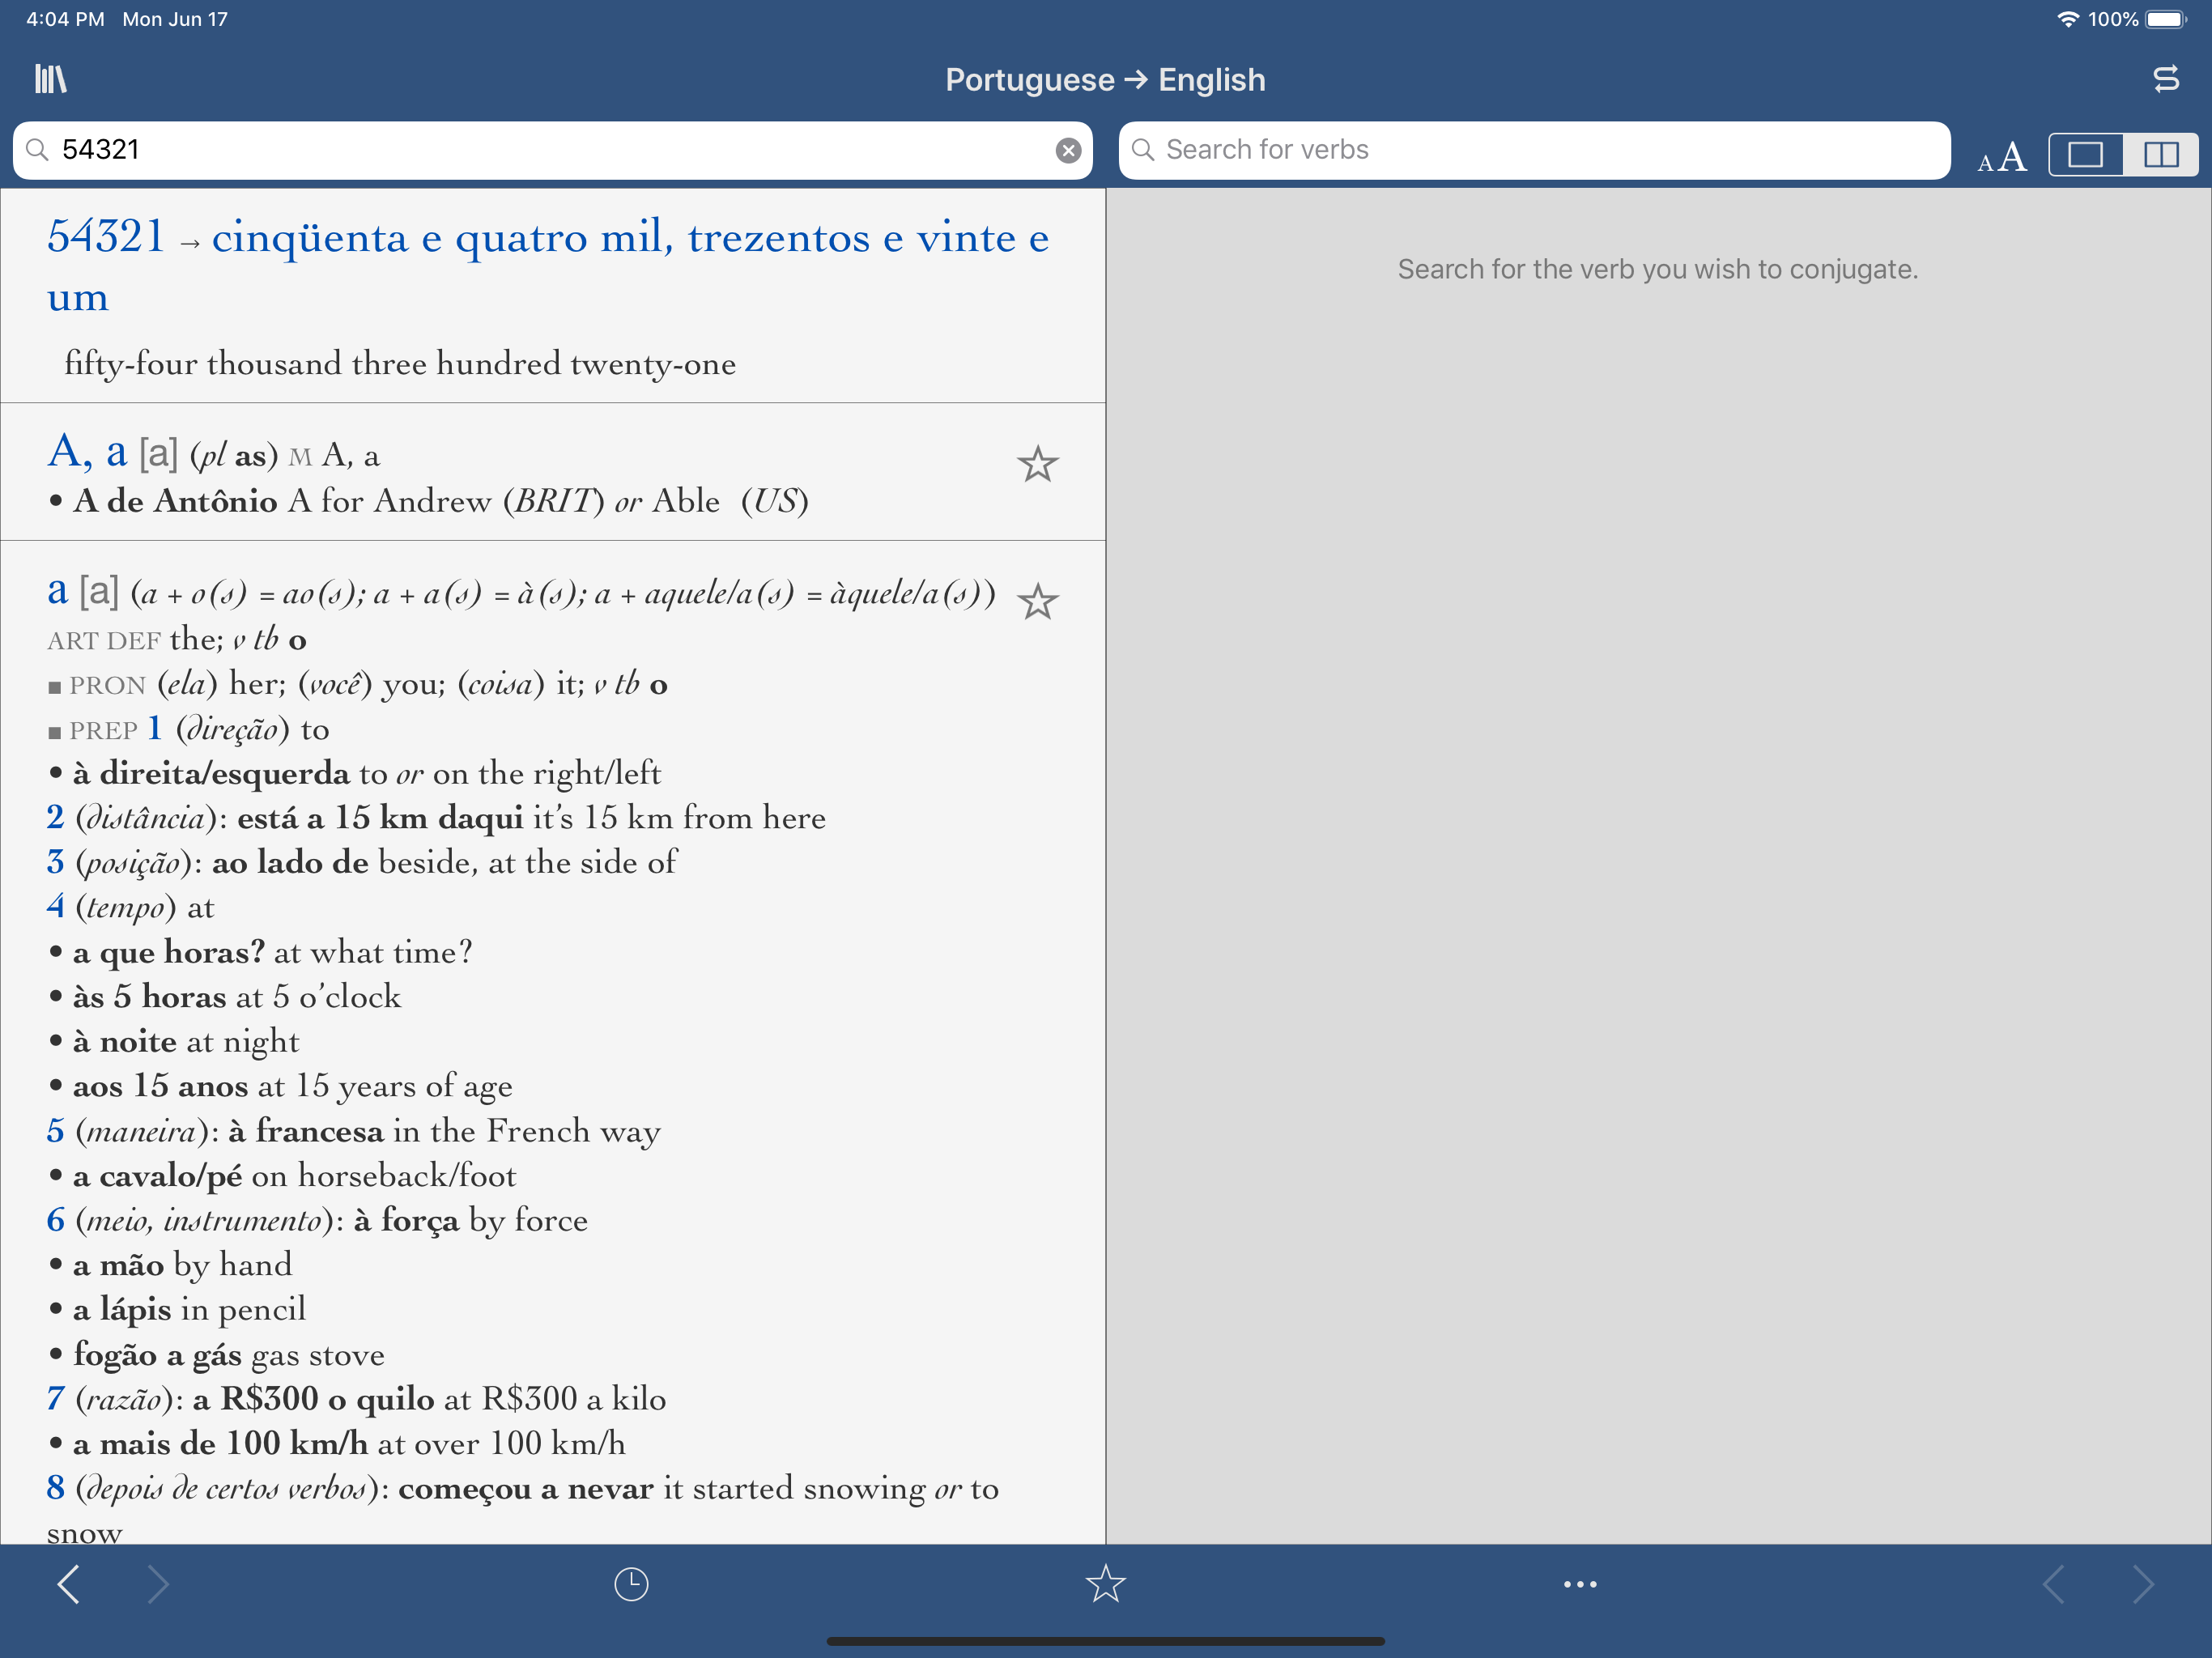Open the more options ellipsis menu
The height and width of the screenshot is (1658, 2212).
pyautogui.click(x=1580, y=1584)
